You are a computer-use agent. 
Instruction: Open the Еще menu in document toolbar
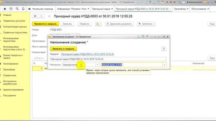tap(212, 24)
